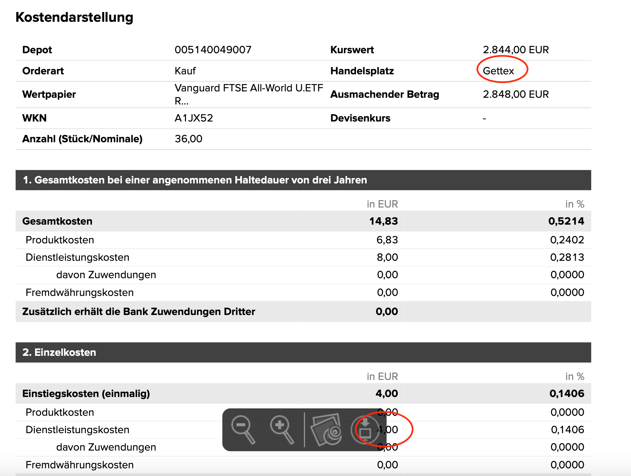Click the Gesamtkosten section header bar
The width and height of the screenshot is (631, 476).
click(303, 180)
